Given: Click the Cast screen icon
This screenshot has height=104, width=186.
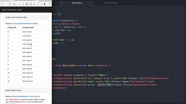Looking at the screenshot, I should point(31,4).
